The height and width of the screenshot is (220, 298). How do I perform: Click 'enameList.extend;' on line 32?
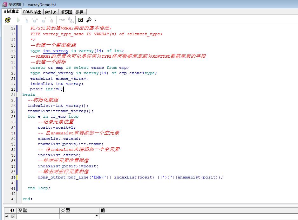click(59, 139)
